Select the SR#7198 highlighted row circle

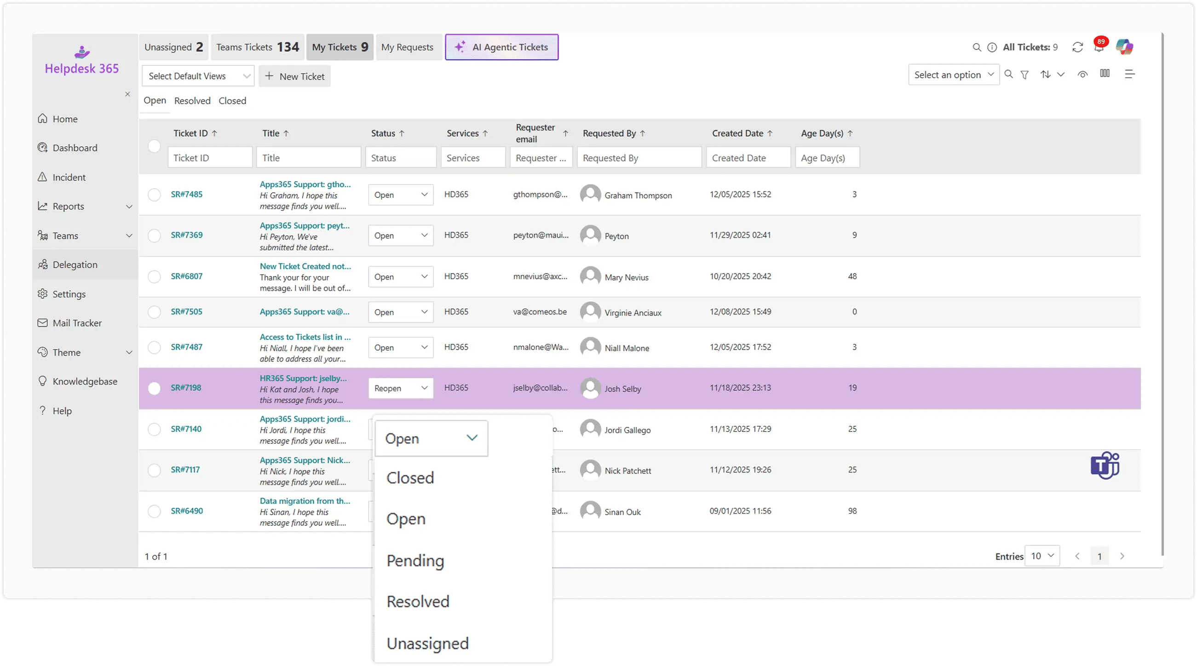point(154,388)
